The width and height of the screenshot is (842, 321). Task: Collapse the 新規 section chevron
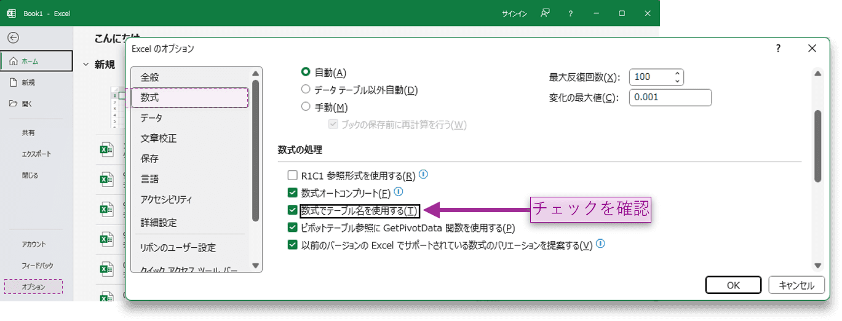pos(85,65)
